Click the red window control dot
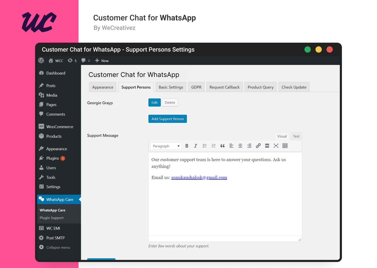This screenshot has height=268, width=377. click(330, 49)
